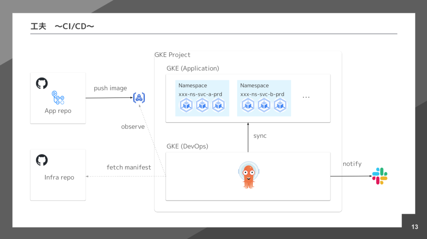This screenshot has width=427, height=239.
Task: Click first pod icon in xxx-ns-svc-b-prd namespace
Action: (248, 105)
